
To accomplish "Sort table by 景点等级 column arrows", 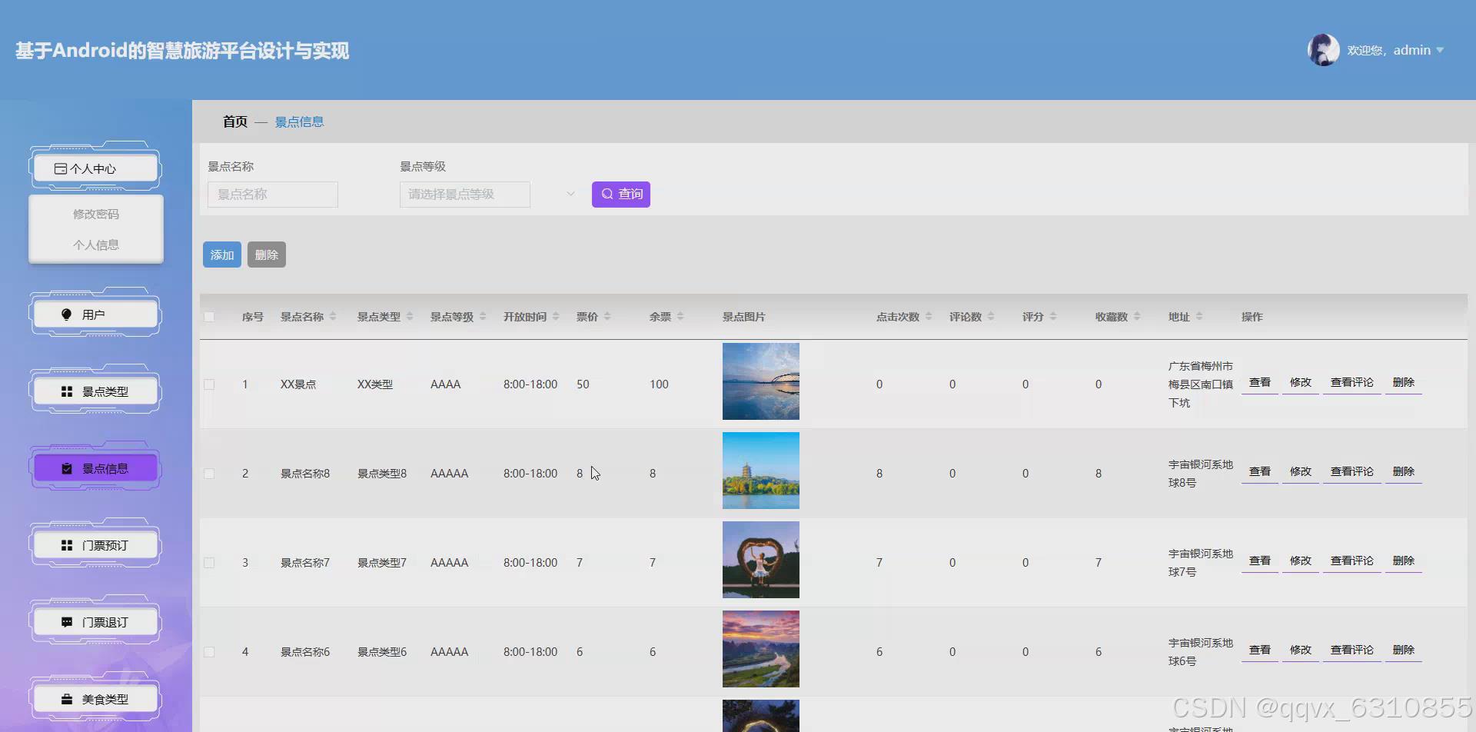I will coord(483,317).
